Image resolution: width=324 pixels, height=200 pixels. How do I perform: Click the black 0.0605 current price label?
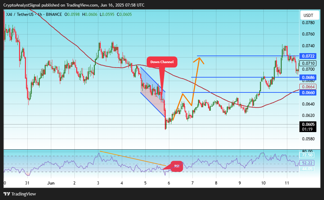point(308,124)
